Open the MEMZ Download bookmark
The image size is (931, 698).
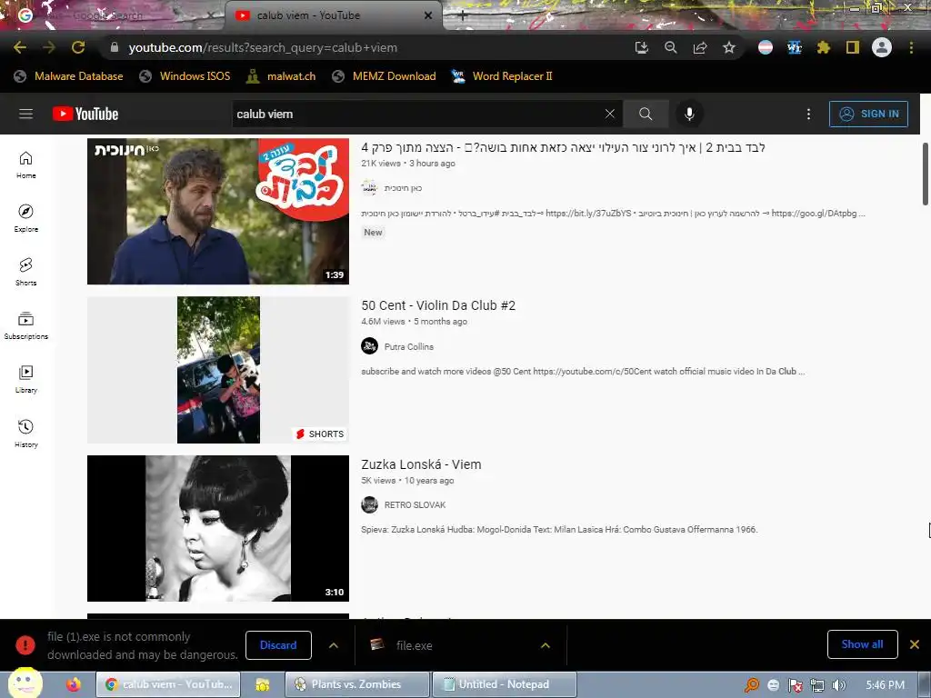(385, 76)
